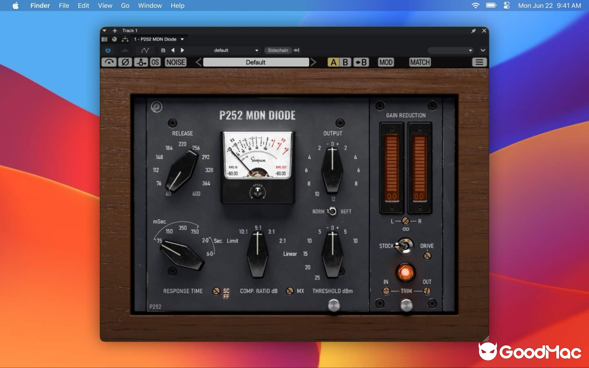The width and height of the screenshot is (589, 368).
Task: Click the right gain reduction meter
Action: click(x=419, y=168)
